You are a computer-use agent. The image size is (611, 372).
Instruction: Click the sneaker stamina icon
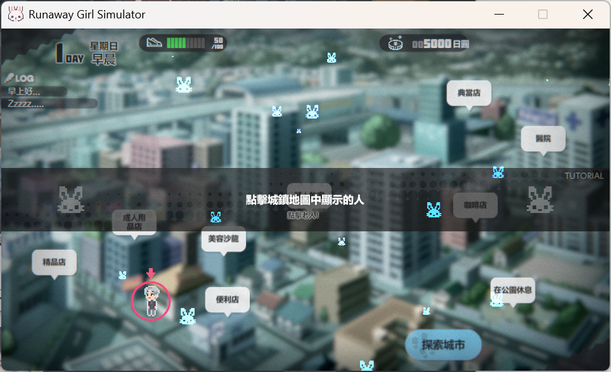pos(155,42)
